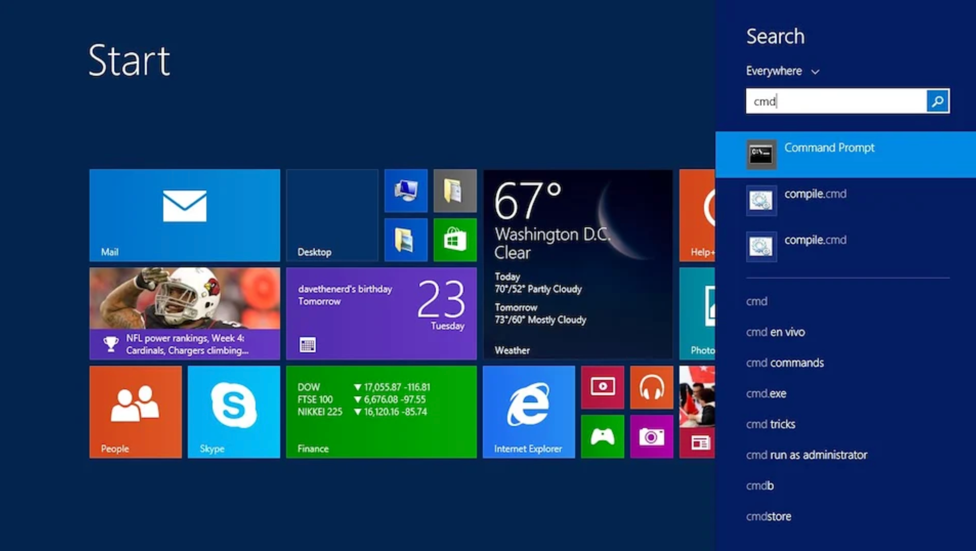Click the FTSE 100 row in Finance
Screen dimensions: 976x551
362,399
